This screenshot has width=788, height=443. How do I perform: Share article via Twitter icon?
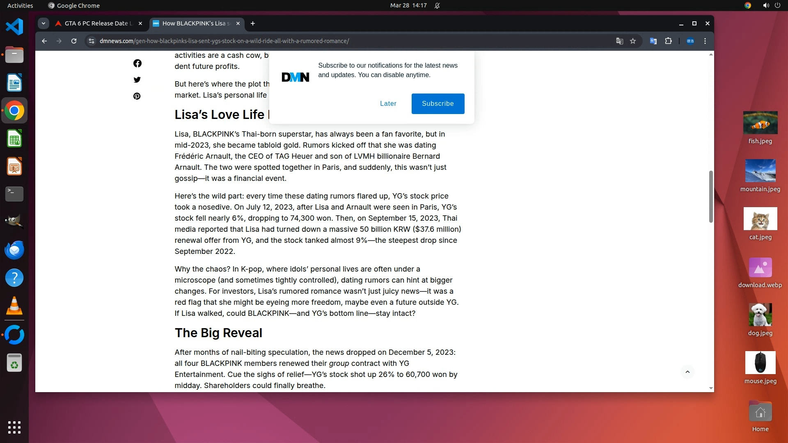[x=137, y=80]
